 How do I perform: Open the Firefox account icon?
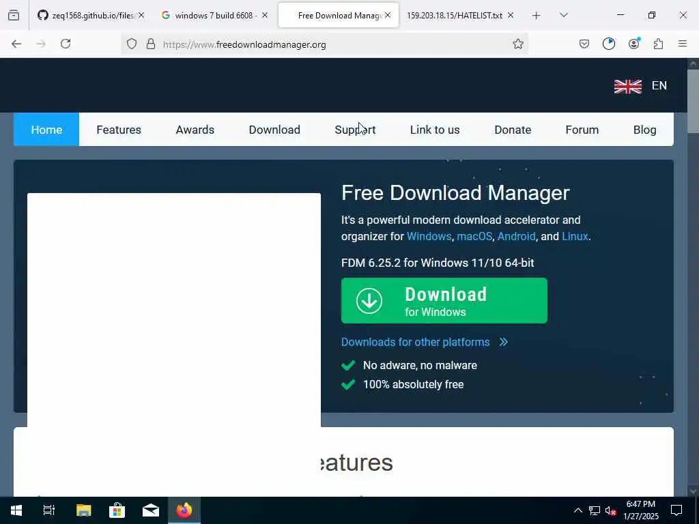click(x=633, y=44)
